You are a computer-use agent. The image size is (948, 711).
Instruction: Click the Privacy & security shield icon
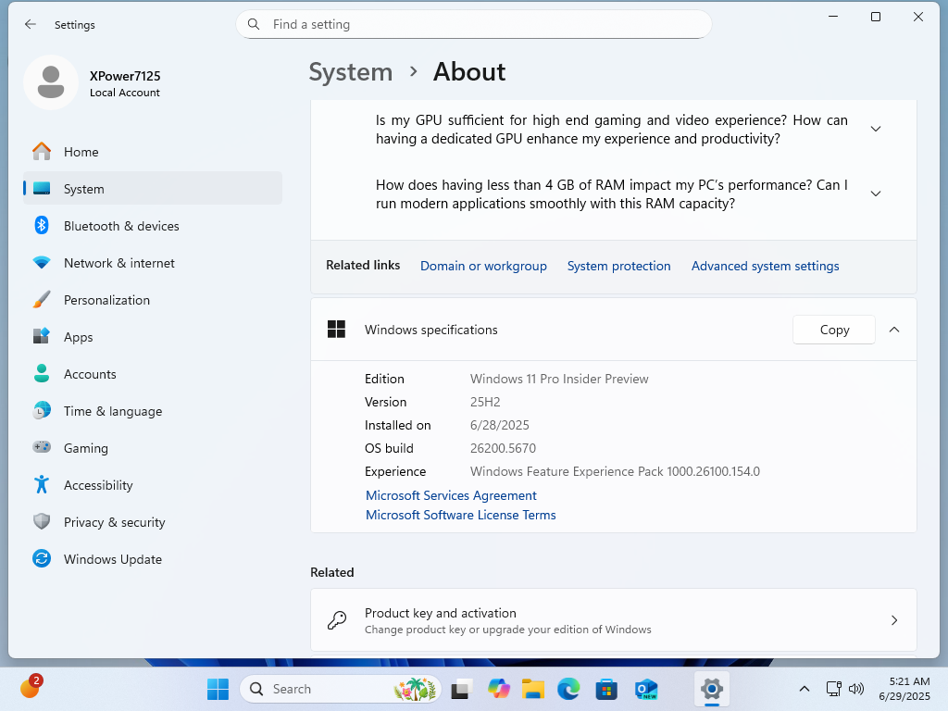click(42, 521)
